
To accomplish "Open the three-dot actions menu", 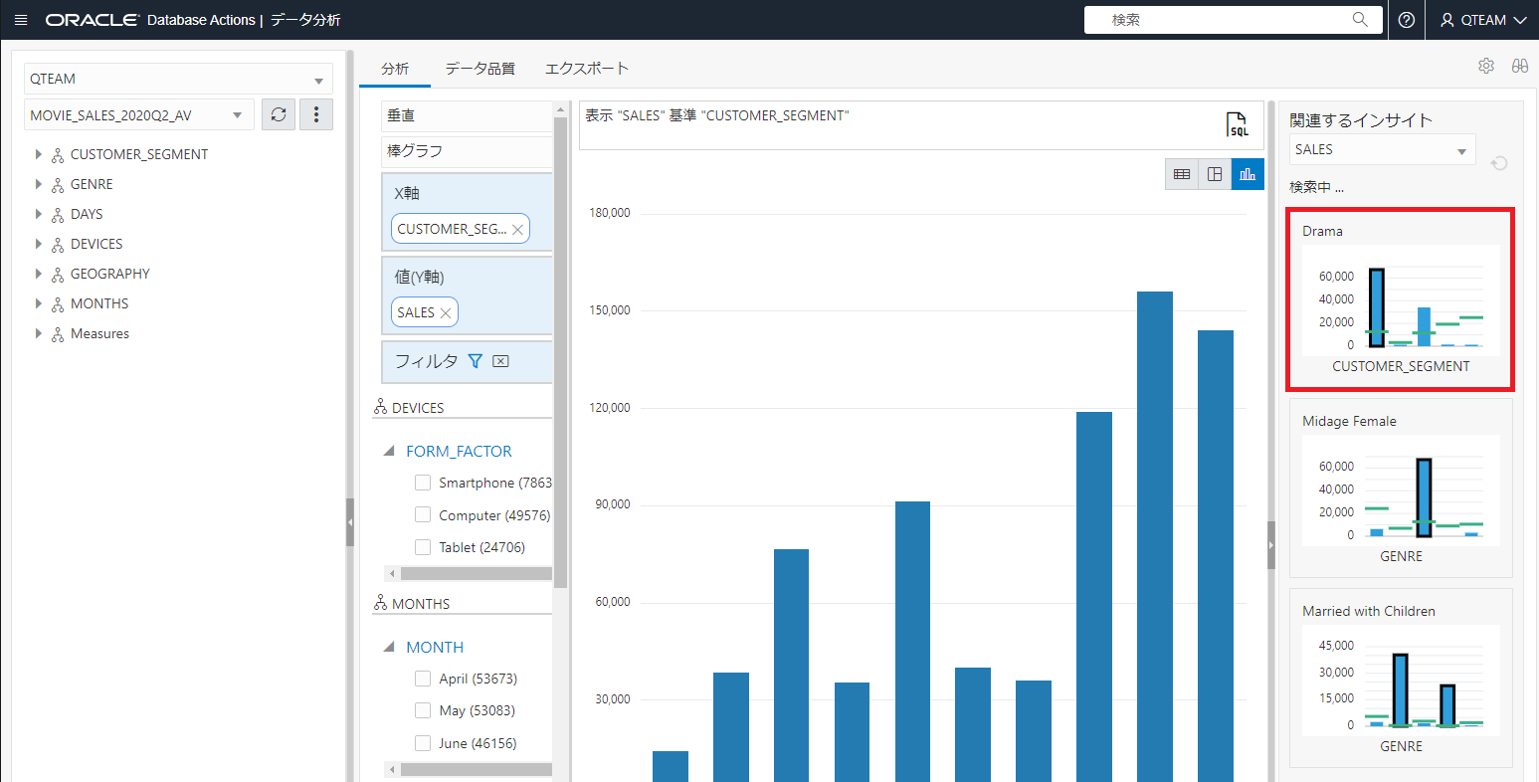I will pos(316,115).
